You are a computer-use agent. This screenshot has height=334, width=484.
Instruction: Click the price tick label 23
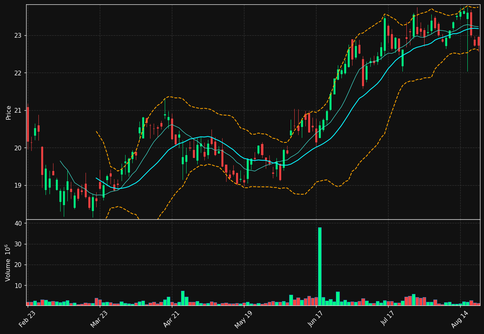(x=18, y=35)
